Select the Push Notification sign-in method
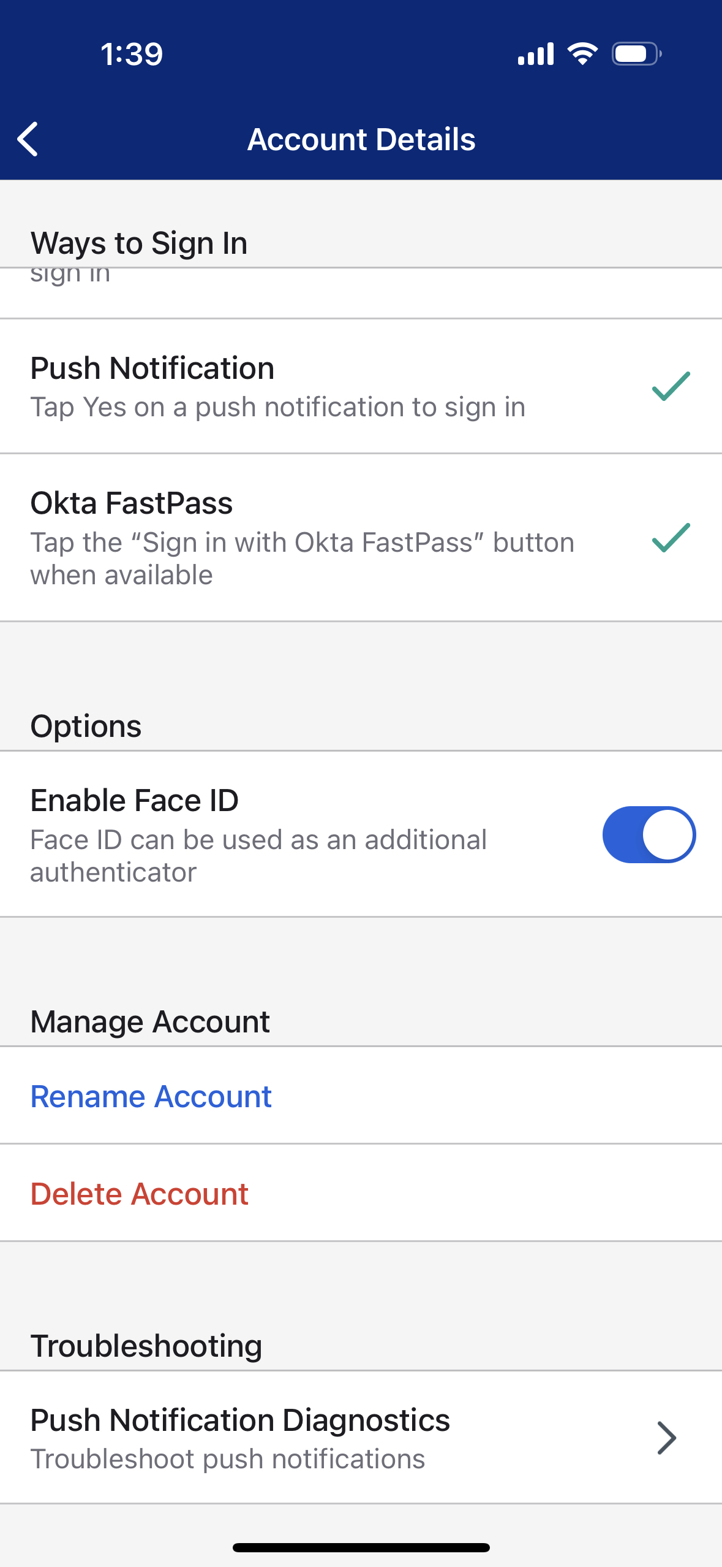This screenshot has width=722, height=1567. pos(276,386)
